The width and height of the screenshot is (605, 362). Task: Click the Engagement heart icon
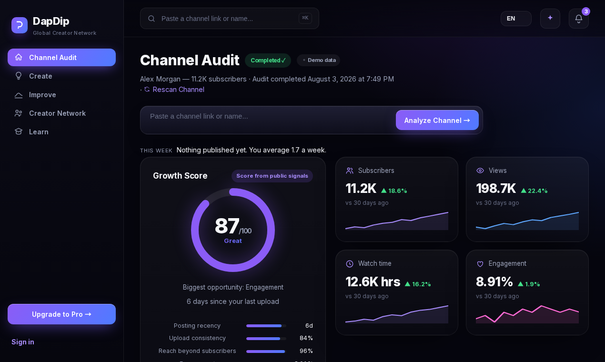point(480,264)
